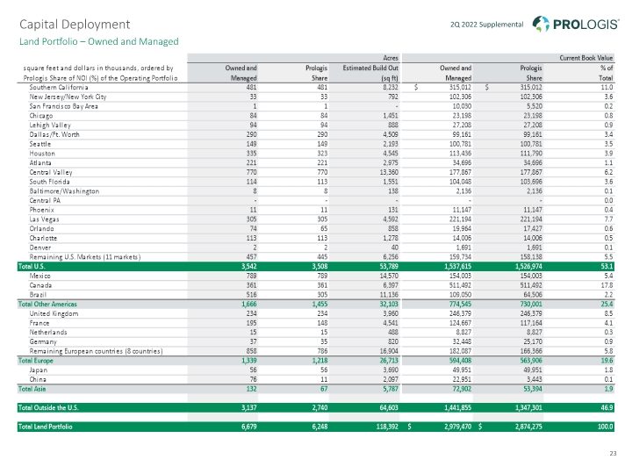Click the 'Total Europe' subtotal label

point(35,361)
